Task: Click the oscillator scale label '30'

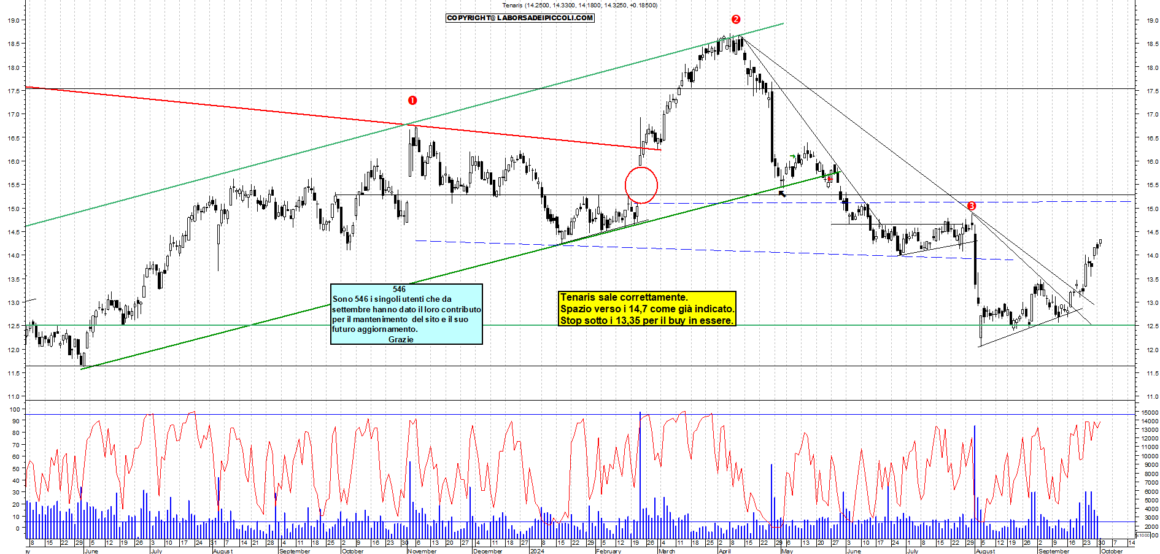Action: click(16, 493)
